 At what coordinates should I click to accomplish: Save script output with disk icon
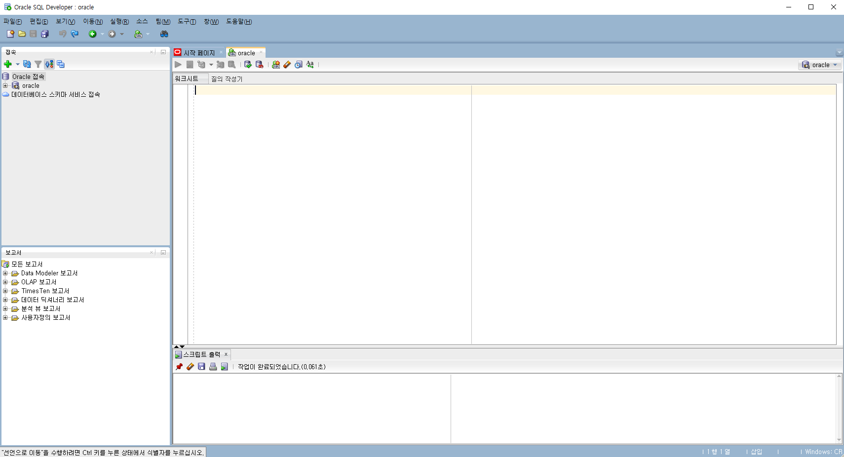click(x=201, y=367)
